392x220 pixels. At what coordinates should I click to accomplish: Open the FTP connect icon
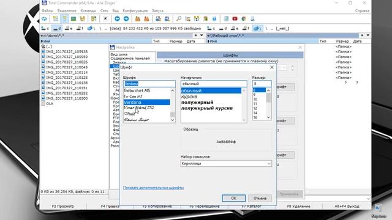pyautogui.click(x=158, y=19)
